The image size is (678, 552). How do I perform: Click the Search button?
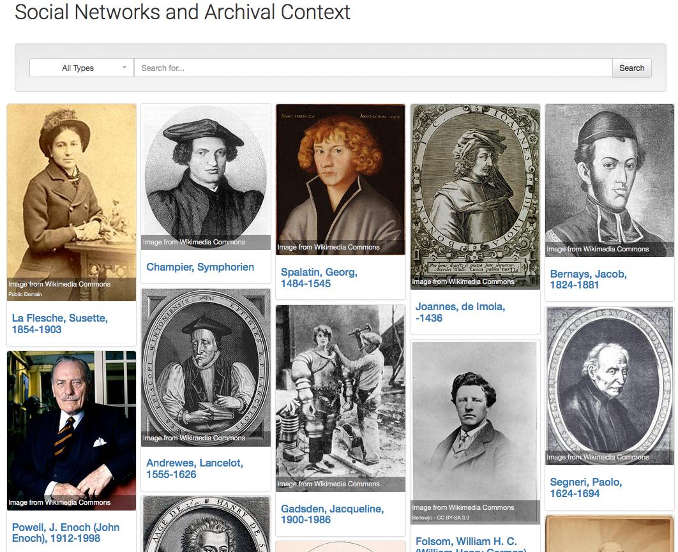click(x=632, y=68)
